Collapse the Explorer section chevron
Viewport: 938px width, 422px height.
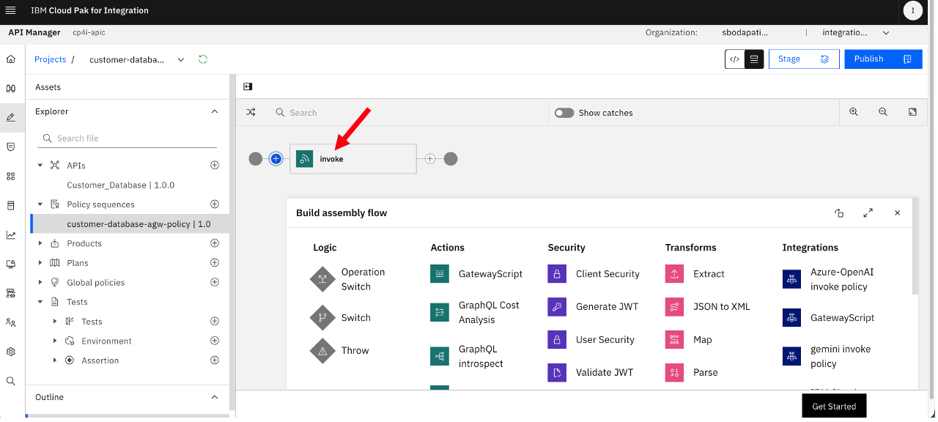pyautogui.click(x=215, y=111)
